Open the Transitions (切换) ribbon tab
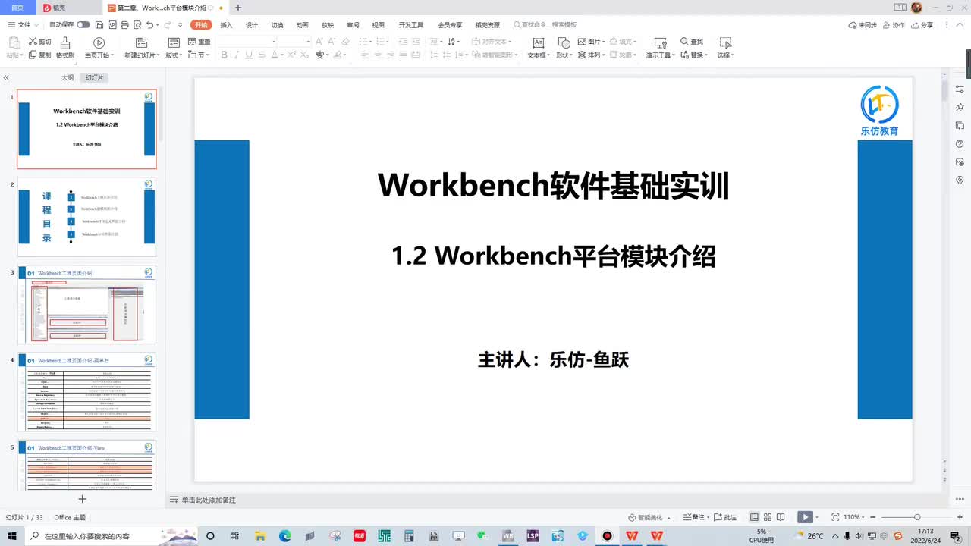Image resolution: width=971 pixels, height=546 pixels. coord(277,25)
